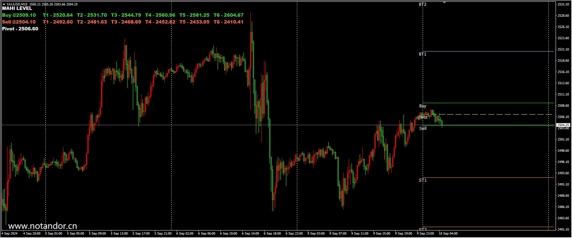
Task: Click the www.notandor.cn watermark
Action: (43, 226)
